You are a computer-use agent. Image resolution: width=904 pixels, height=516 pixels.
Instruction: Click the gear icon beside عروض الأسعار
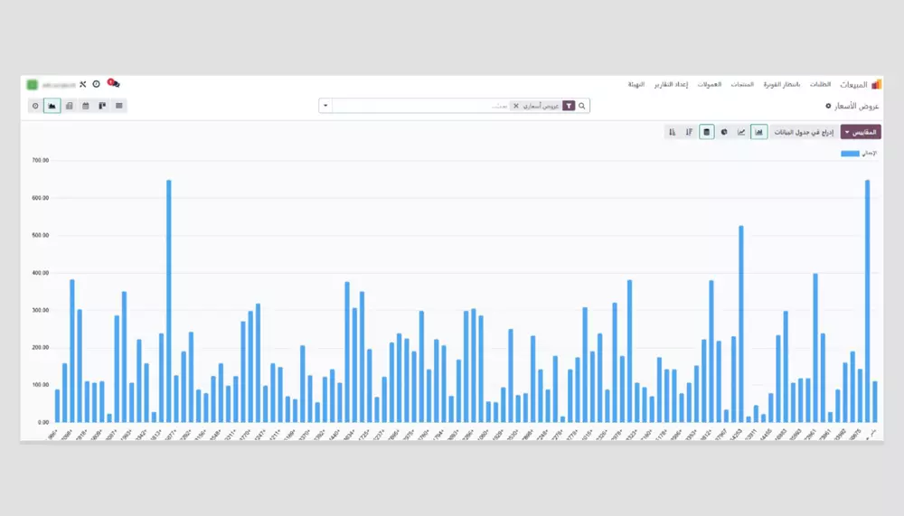coord(828,106)
